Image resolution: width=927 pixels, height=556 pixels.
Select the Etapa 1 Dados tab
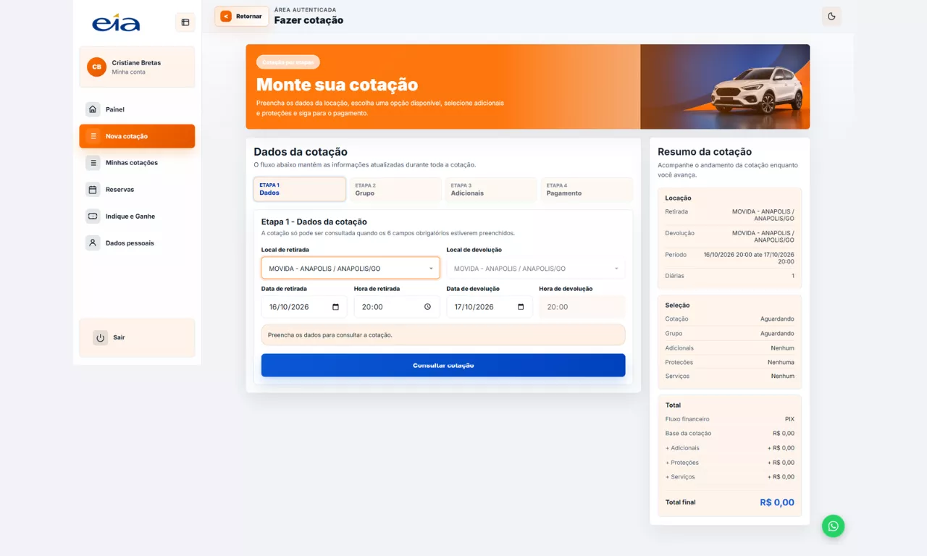click(x=300, y=190)
